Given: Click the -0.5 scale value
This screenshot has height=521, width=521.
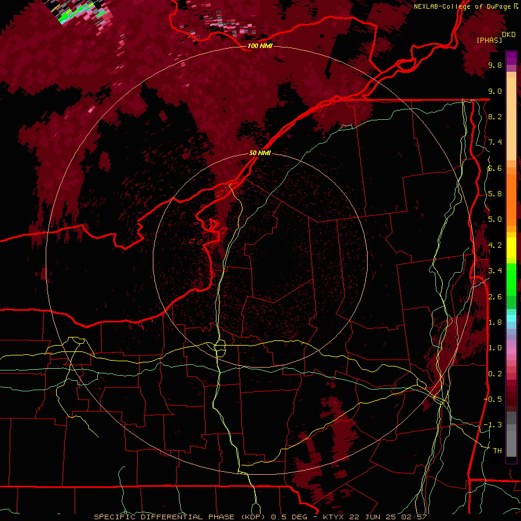Looking at the screenshot, I should tap(493, 399).
